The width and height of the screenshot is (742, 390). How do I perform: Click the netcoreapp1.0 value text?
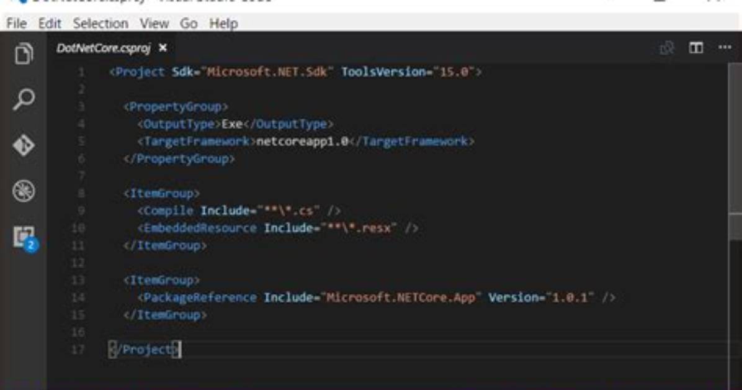(x=302, y=141)
